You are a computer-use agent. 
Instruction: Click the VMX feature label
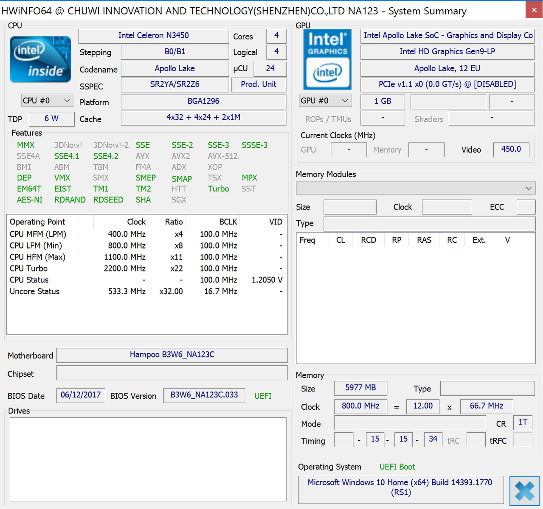(62, 178)
